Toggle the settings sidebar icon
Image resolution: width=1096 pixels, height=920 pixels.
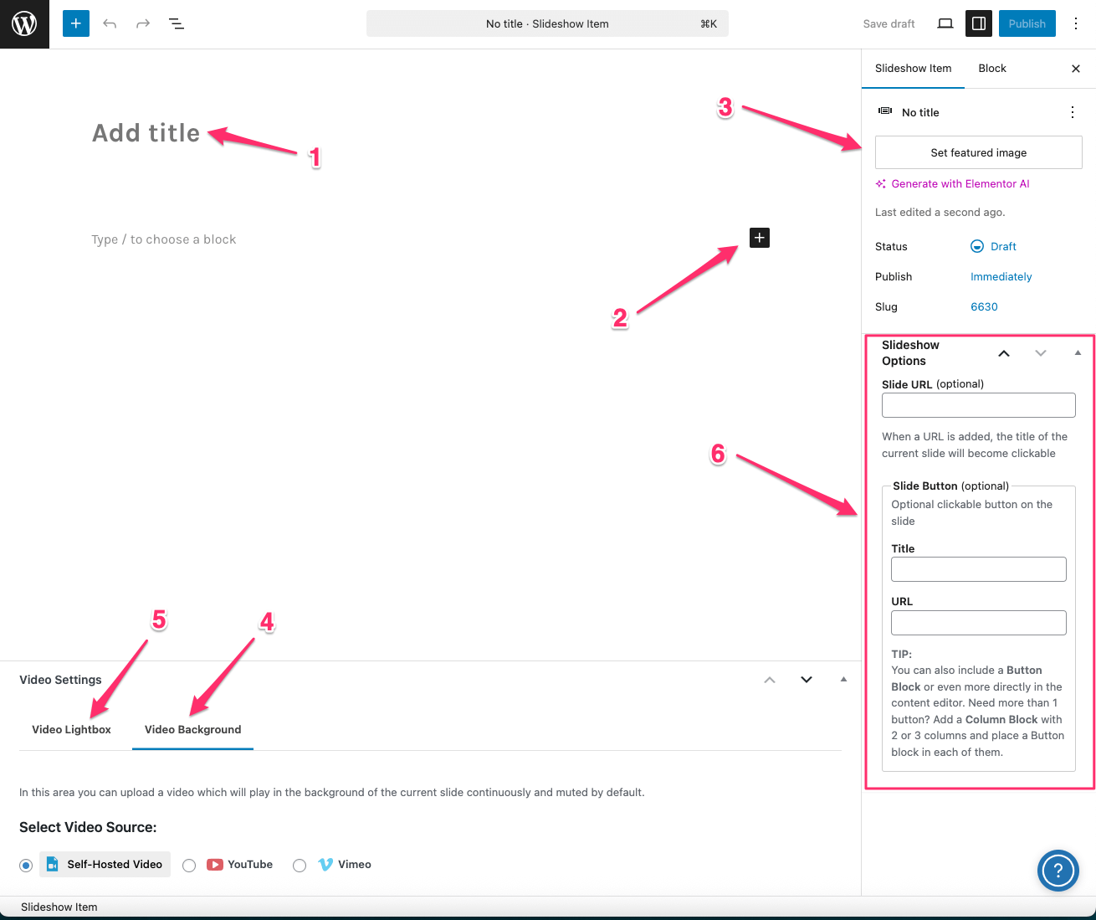click(x=978, y=23)
